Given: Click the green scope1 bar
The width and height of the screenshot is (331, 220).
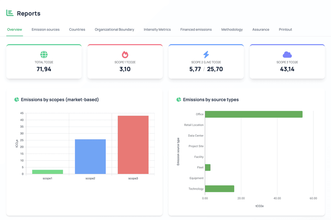Looking at the screenshot, I should [48, 172].
